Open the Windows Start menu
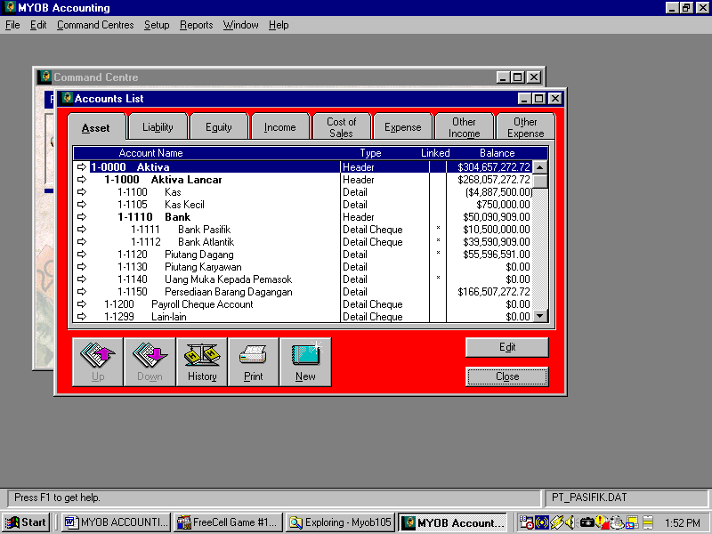This screenshot has height=534, width=712. [x=26, y=522]
